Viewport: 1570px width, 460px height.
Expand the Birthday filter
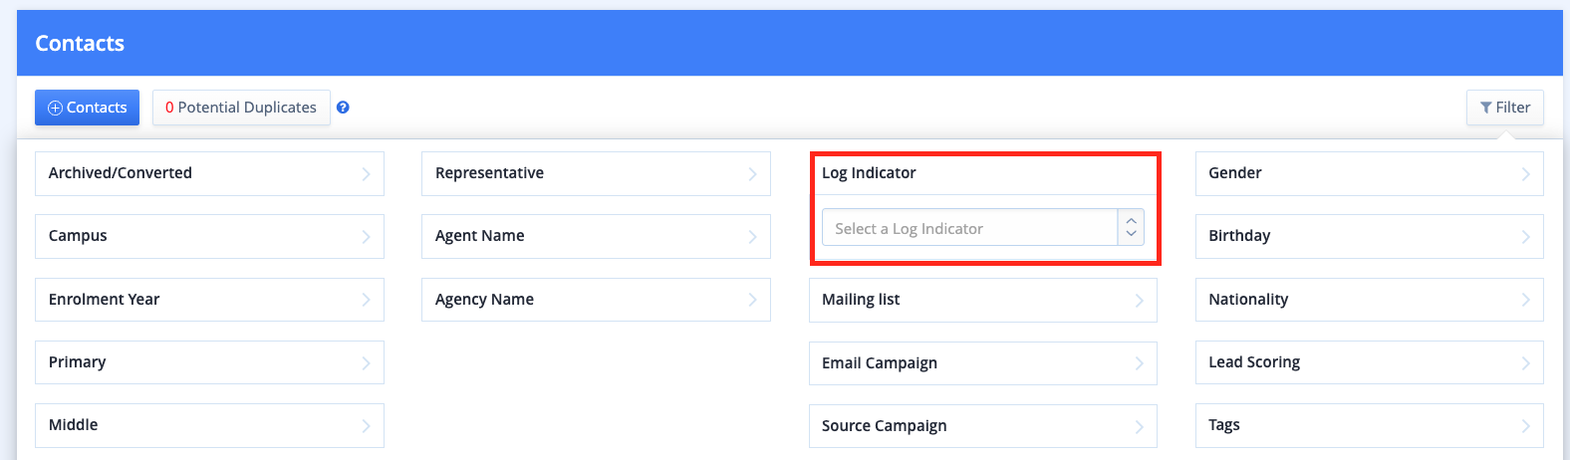1369,236
